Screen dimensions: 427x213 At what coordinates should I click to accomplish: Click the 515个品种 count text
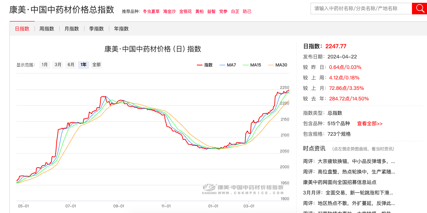point(339,123)
